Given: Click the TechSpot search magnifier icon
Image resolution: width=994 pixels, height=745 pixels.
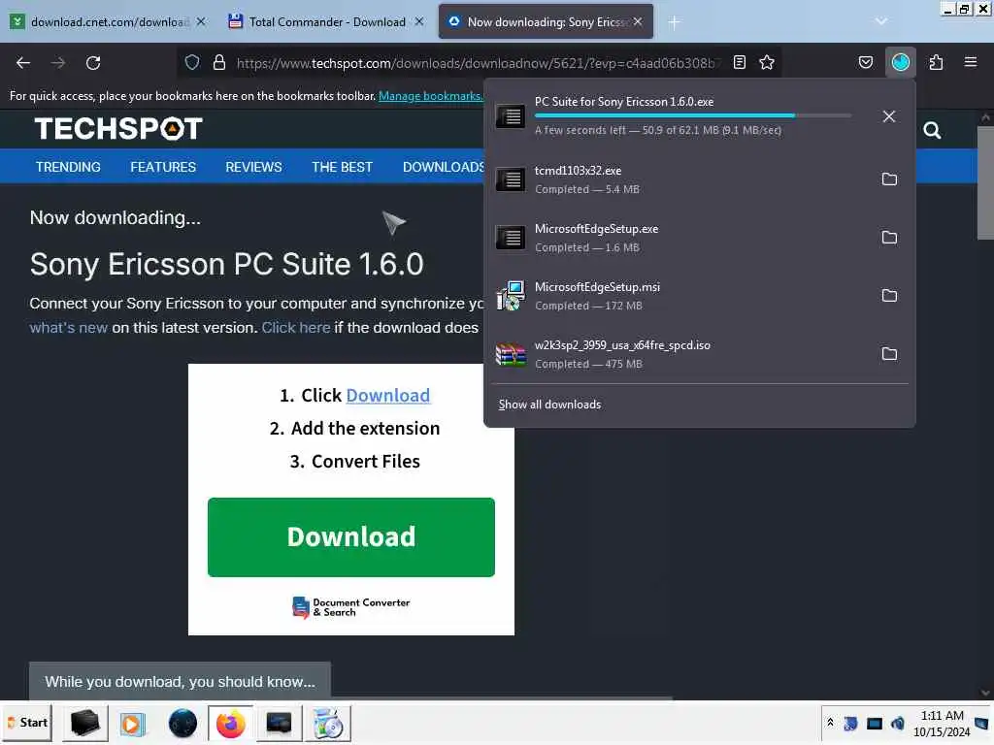Looking at the screenshot, I should click(932, 131).
